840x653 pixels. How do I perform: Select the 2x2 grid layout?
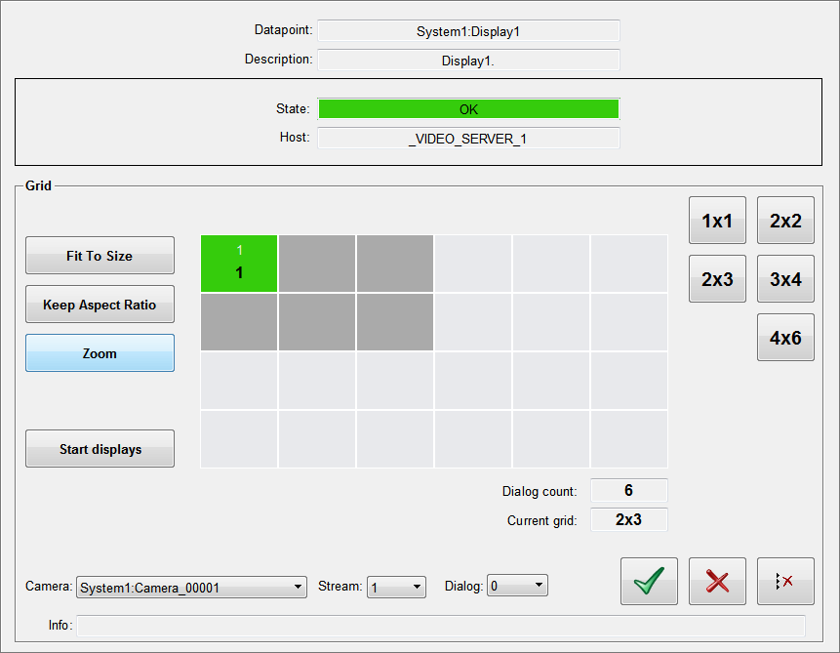click(785, 221)
